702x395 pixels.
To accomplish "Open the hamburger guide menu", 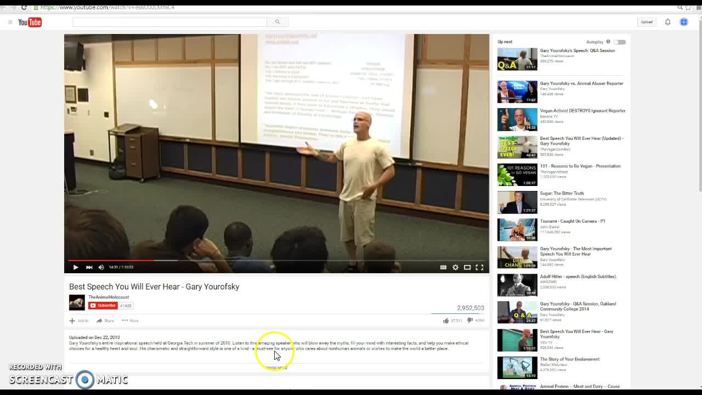I will coord(10,22).
